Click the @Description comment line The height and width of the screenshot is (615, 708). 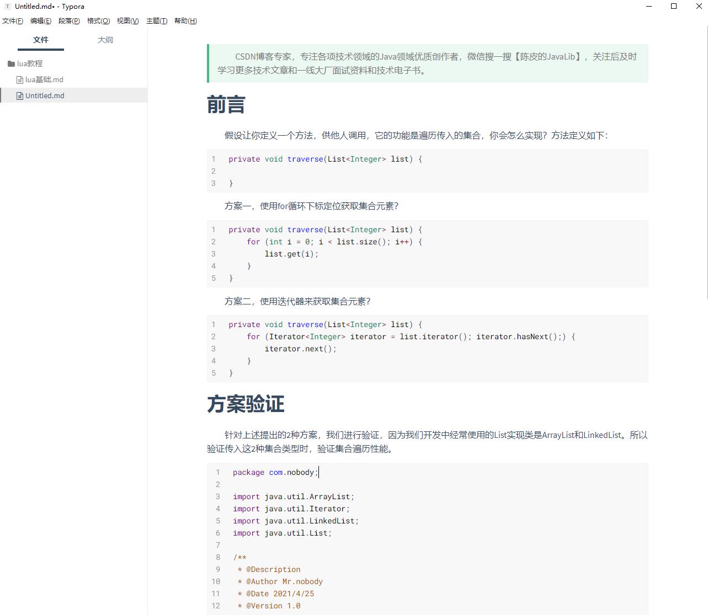(269, 569)
